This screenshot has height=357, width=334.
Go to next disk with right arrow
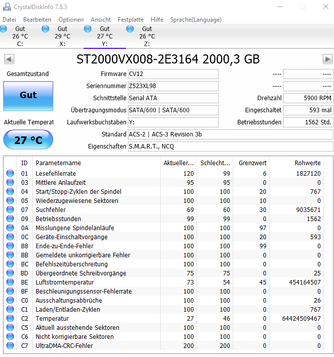[327, 59]
